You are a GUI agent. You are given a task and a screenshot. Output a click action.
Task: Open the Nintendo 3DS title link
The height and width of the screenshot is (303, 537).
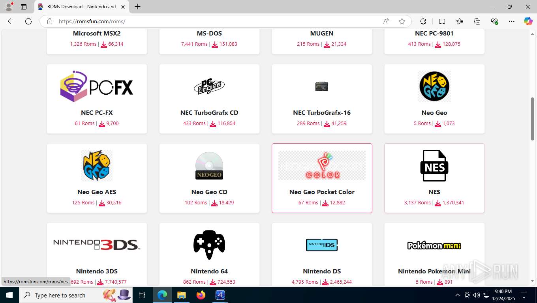click(x=97, y=271)
